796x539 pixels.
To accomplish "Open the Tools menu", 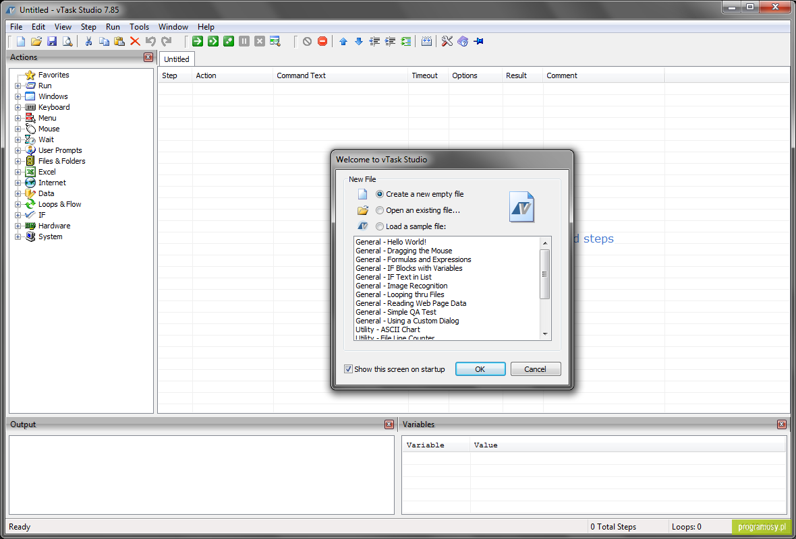I will coord(139,27).
